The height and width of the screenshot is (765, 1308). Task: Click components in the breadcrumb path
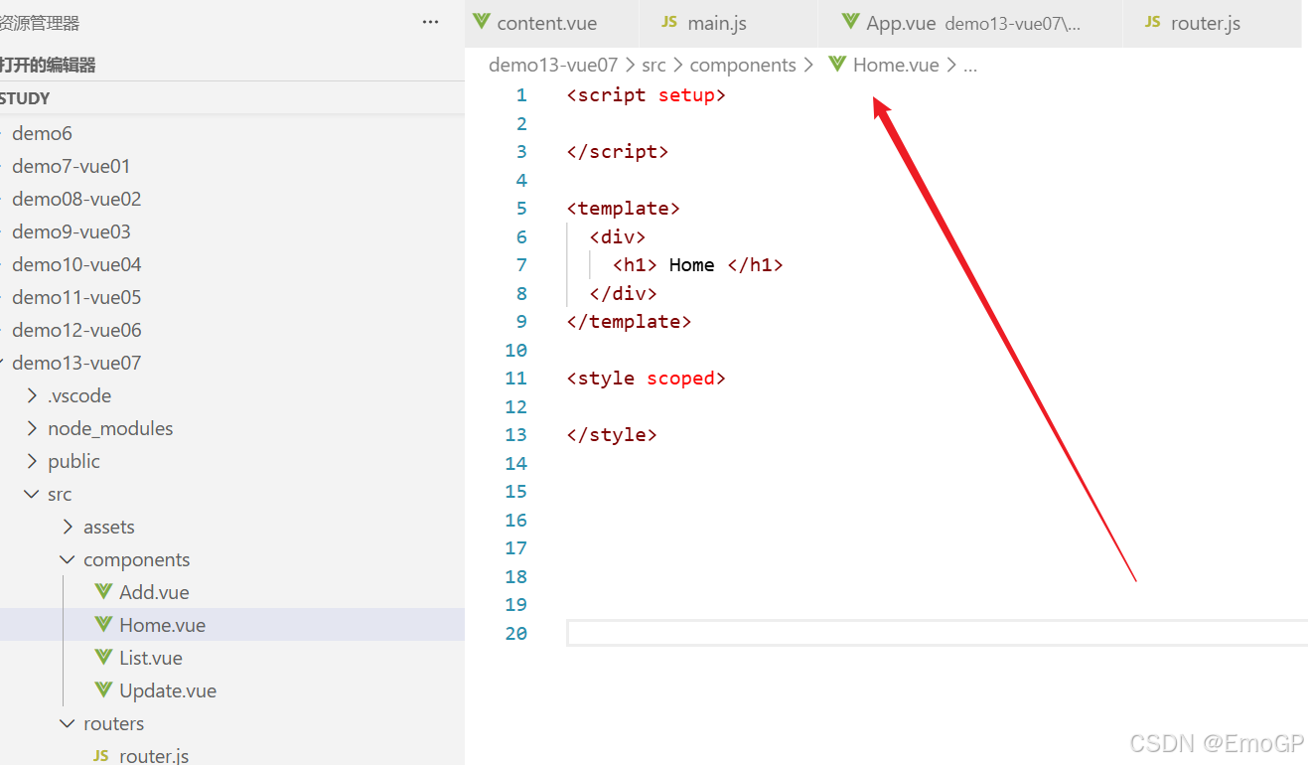tap(743, 65)
